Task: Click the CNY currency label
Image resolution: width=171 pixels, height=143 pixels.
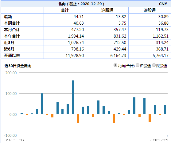Action: click(163, 4)
